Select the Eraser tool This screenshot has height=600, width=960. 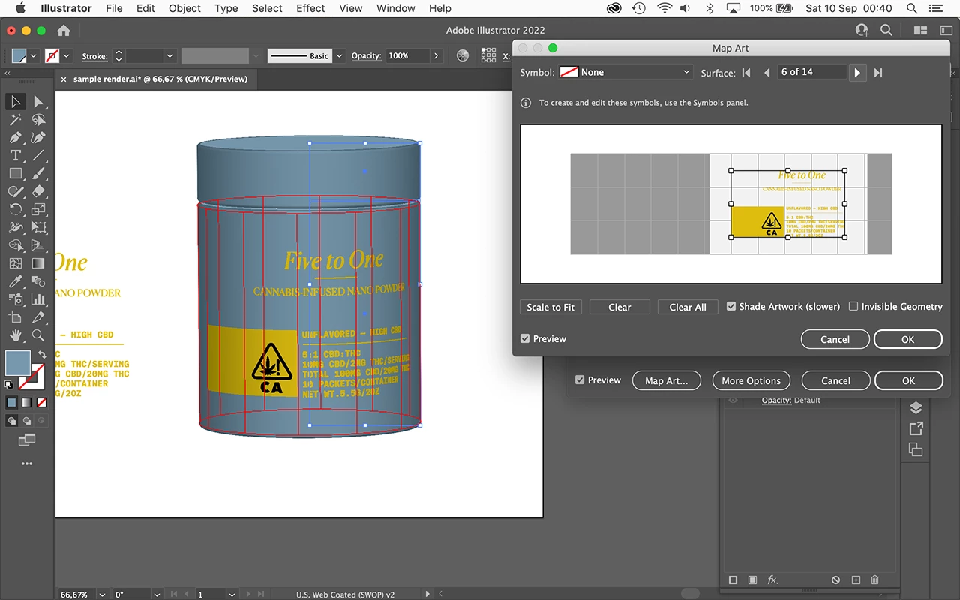pos(38,191)
